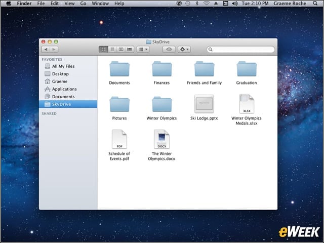Image resolution: width=324 pixels, height=243 pixels.
Task: Open Spotlight search magnifier
Action: (x=315, y=4)
